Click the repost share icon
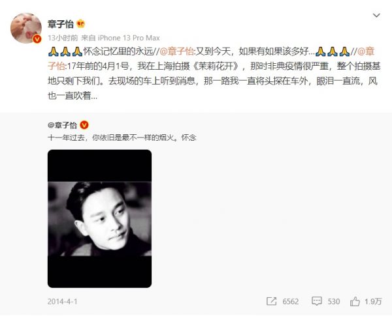Image resolution: width=392 pixels, height=316 pixels. coord(272,301)
